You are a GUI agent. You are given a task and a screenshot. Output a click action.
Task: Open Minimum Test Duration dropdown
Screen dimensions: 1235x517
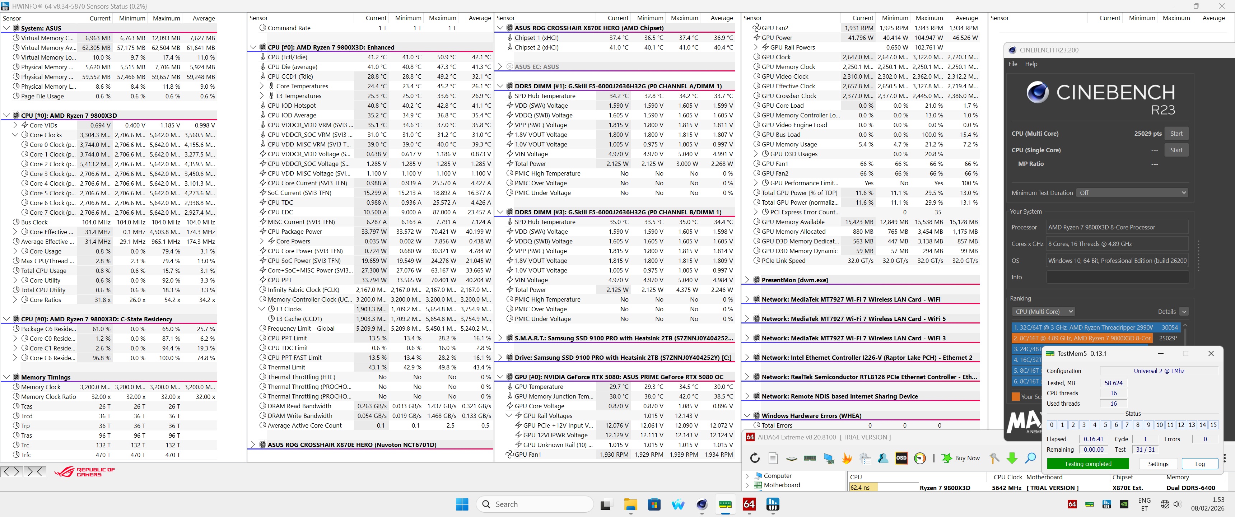(x=1132, y=193)
